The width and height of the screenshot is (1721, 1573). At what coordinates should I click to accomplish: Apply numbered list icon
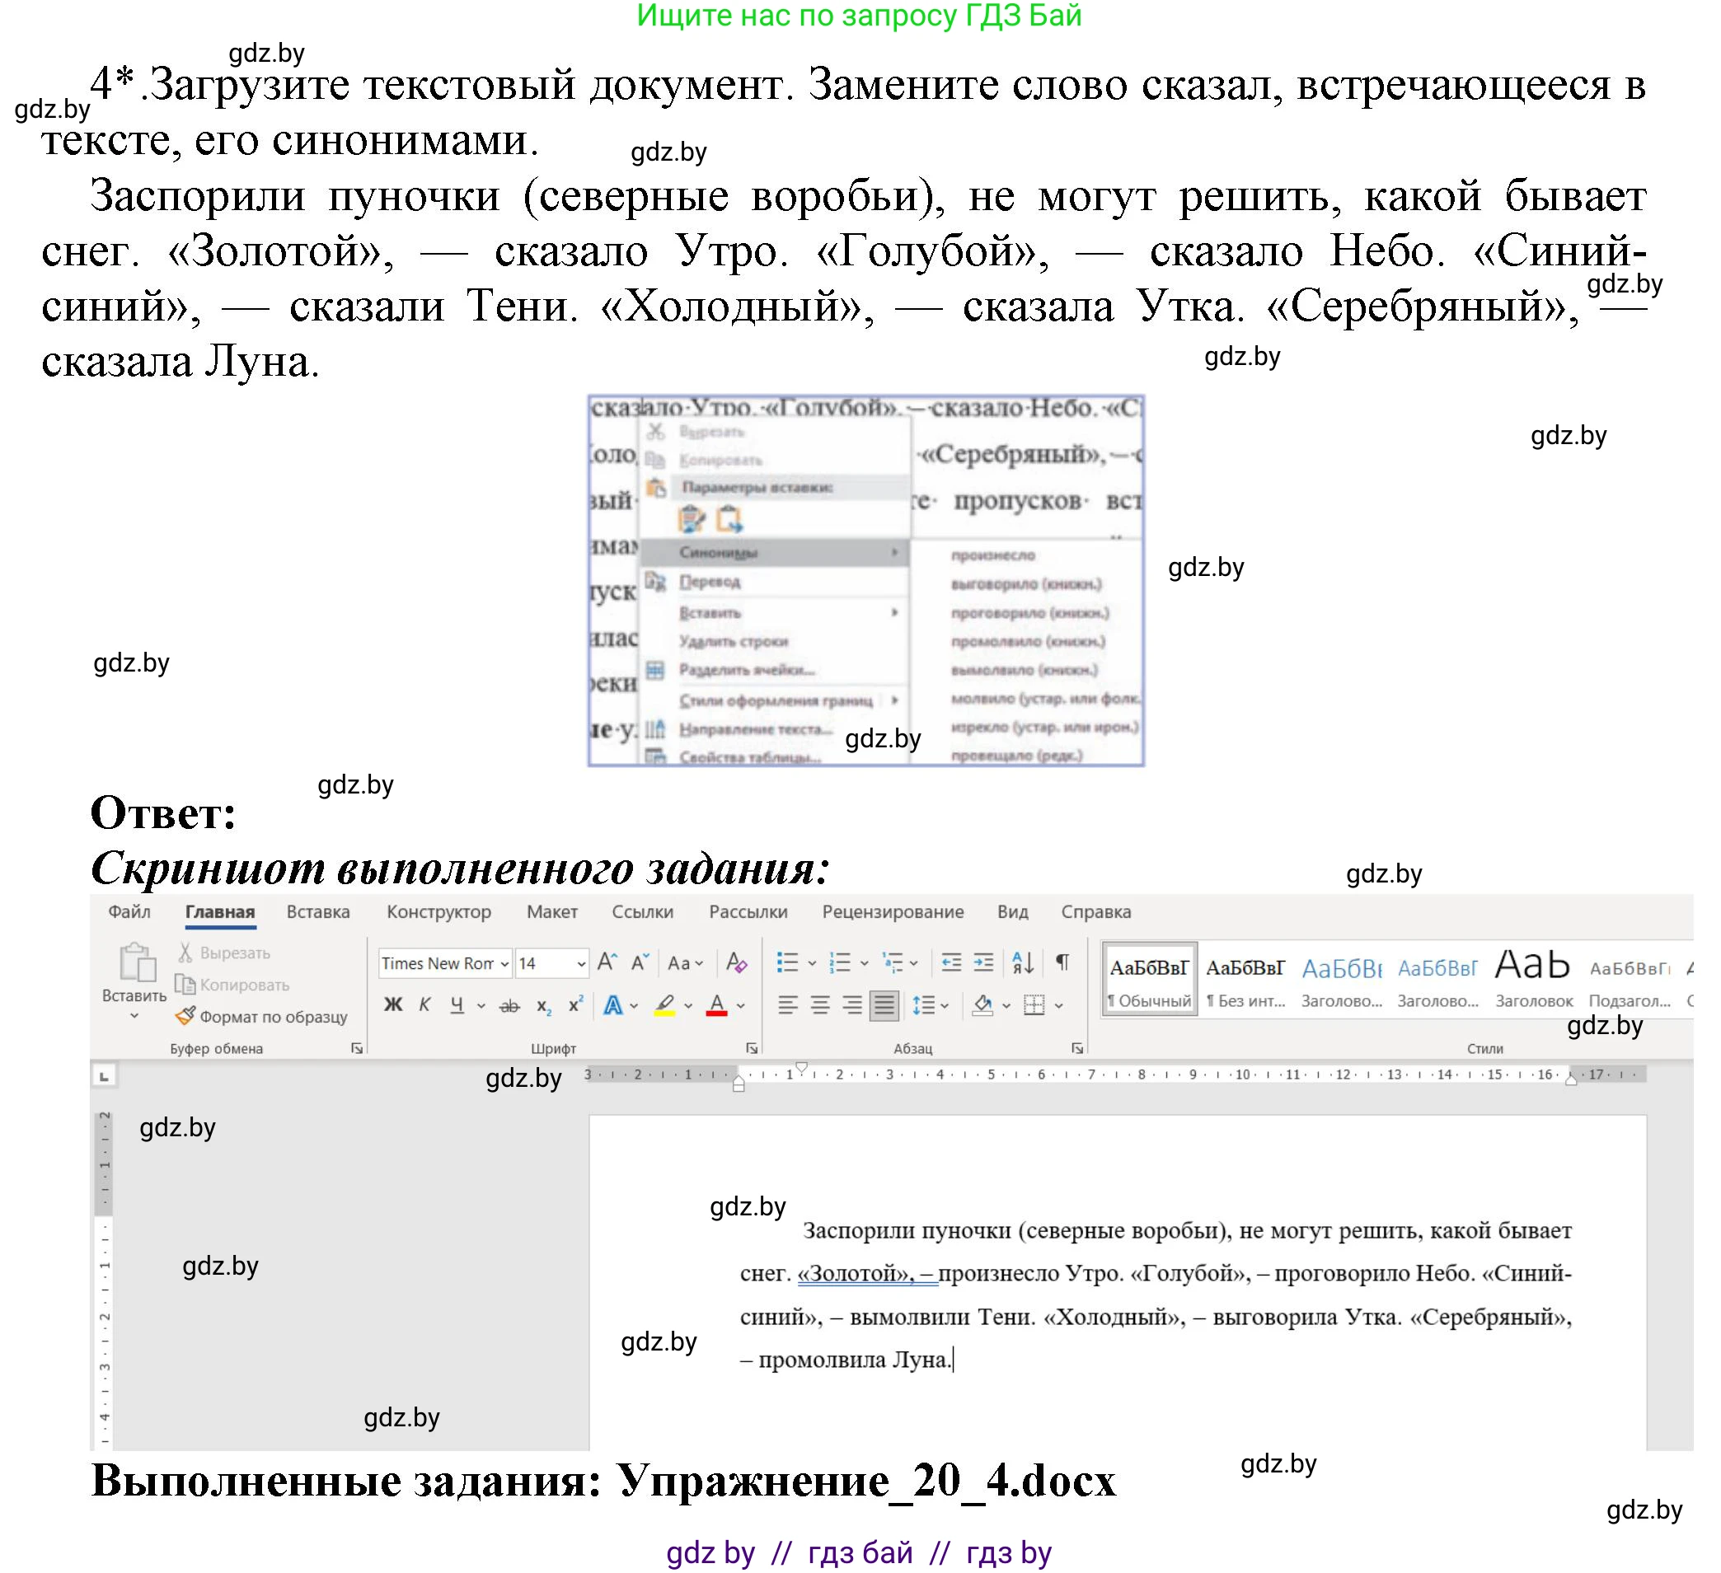coord(840,962)
